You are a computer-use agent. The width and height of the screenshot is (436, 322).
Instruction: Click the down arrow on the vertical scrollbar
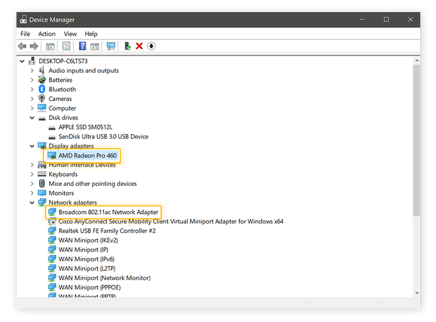(417, 293)
